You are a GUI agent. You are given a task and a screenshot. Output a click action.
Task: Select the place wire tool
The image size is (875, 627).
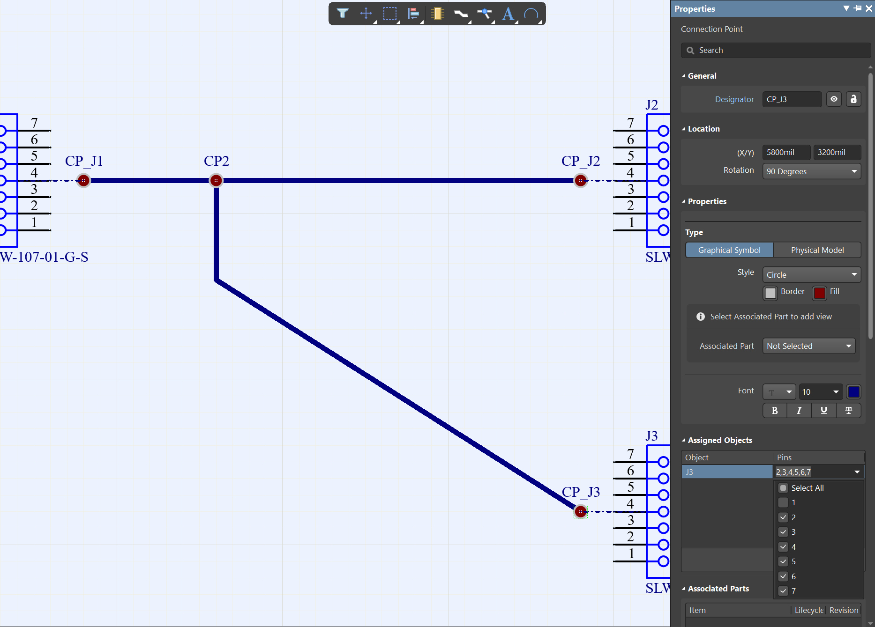[x=461, y=14]
